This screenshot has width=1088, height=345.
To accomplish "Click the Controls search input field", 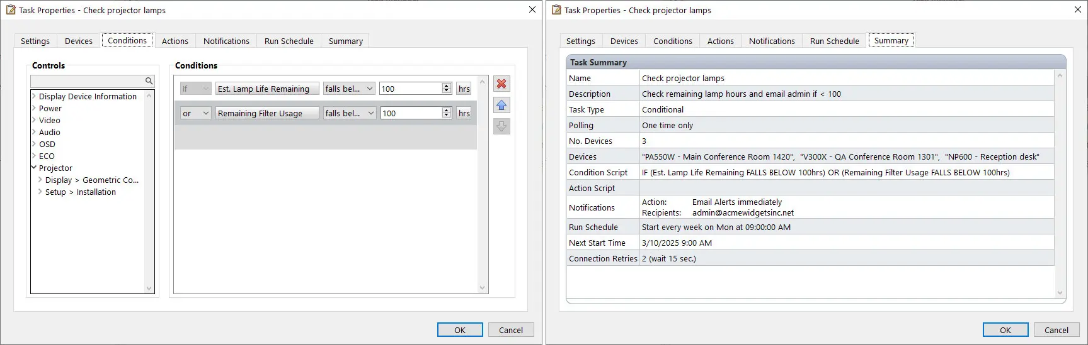I will [x=87, y=81].
